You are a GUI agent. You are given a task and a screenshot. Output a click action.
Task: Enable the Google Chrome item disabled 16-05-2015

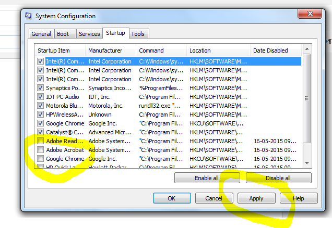40,159
